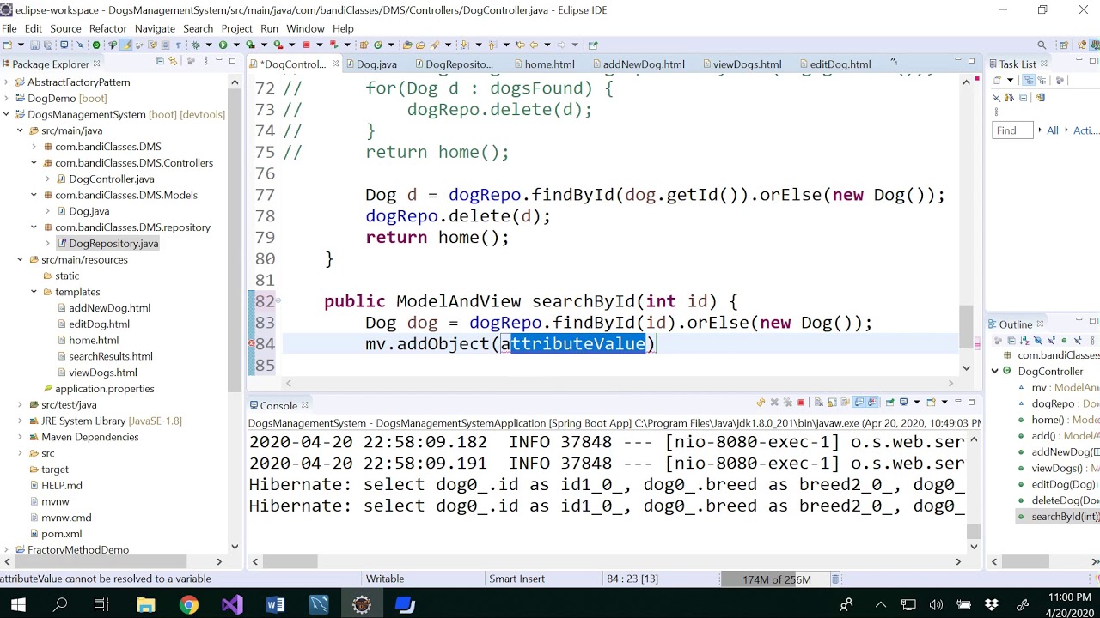Expand the AbstractFactoryPattern project
This screenshot has width=1100, height=618.
pos(7,82)
